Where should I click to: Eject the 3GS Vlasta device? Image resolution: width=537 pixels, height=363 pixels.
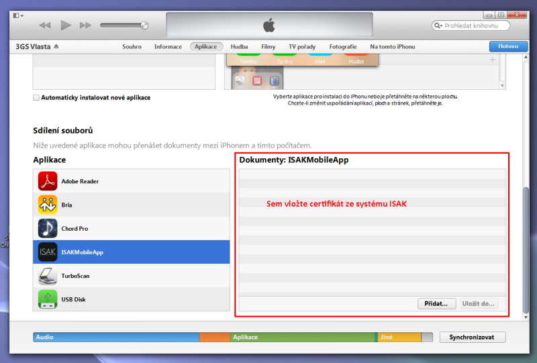point(56,46)
